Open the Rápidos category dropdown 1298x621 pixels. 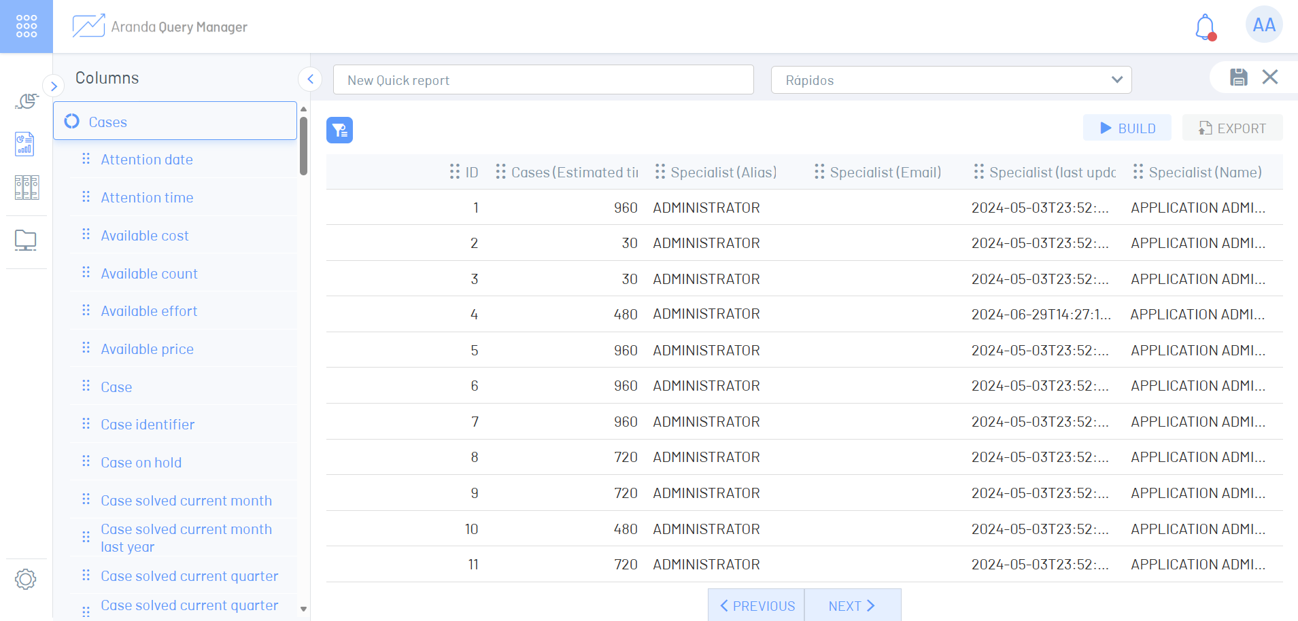pos(951,80)
